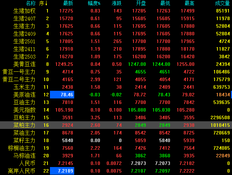Select the 玉米主力 row name
This screenshot has width=232, height=175.
(x=24, y=87)
